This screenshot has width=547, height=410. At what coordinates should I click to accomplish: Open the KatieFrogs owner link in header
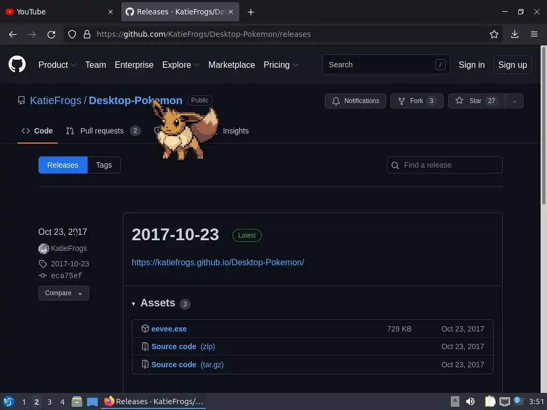(x=56, y=100)
